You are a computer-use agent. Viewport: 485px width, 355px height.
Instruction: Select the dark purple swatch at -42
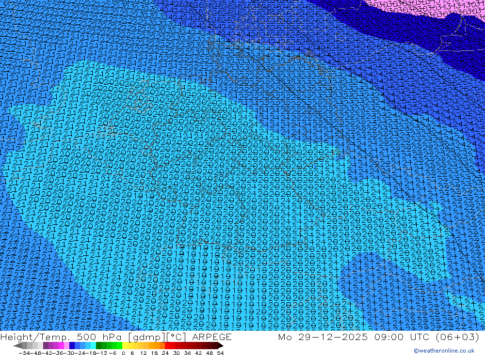(x=46, y=345)
